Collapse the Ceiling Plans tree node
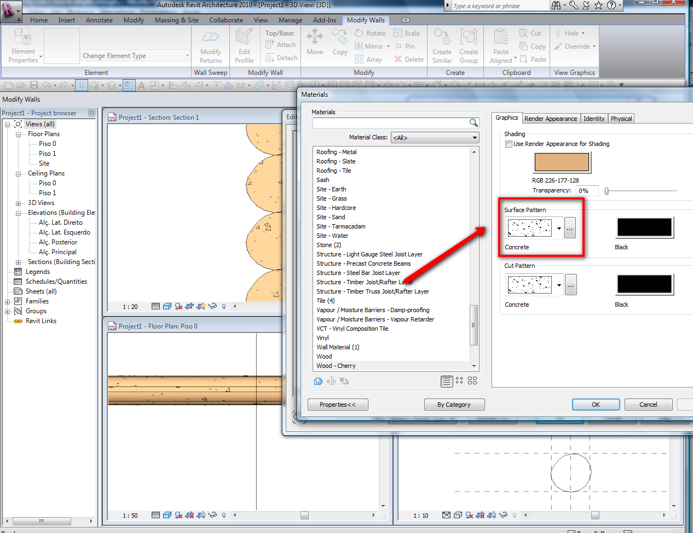Screen dimensions: 693x533 (18, 173)
